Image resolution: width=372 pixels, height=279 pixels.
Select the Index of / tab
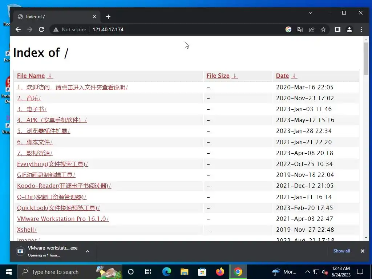(57, 17)
